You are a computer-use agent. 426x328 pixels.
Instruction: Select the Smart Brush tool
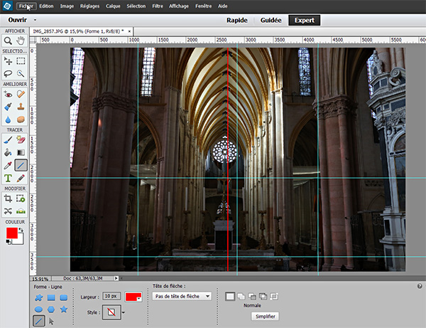(x=8, y=107)
